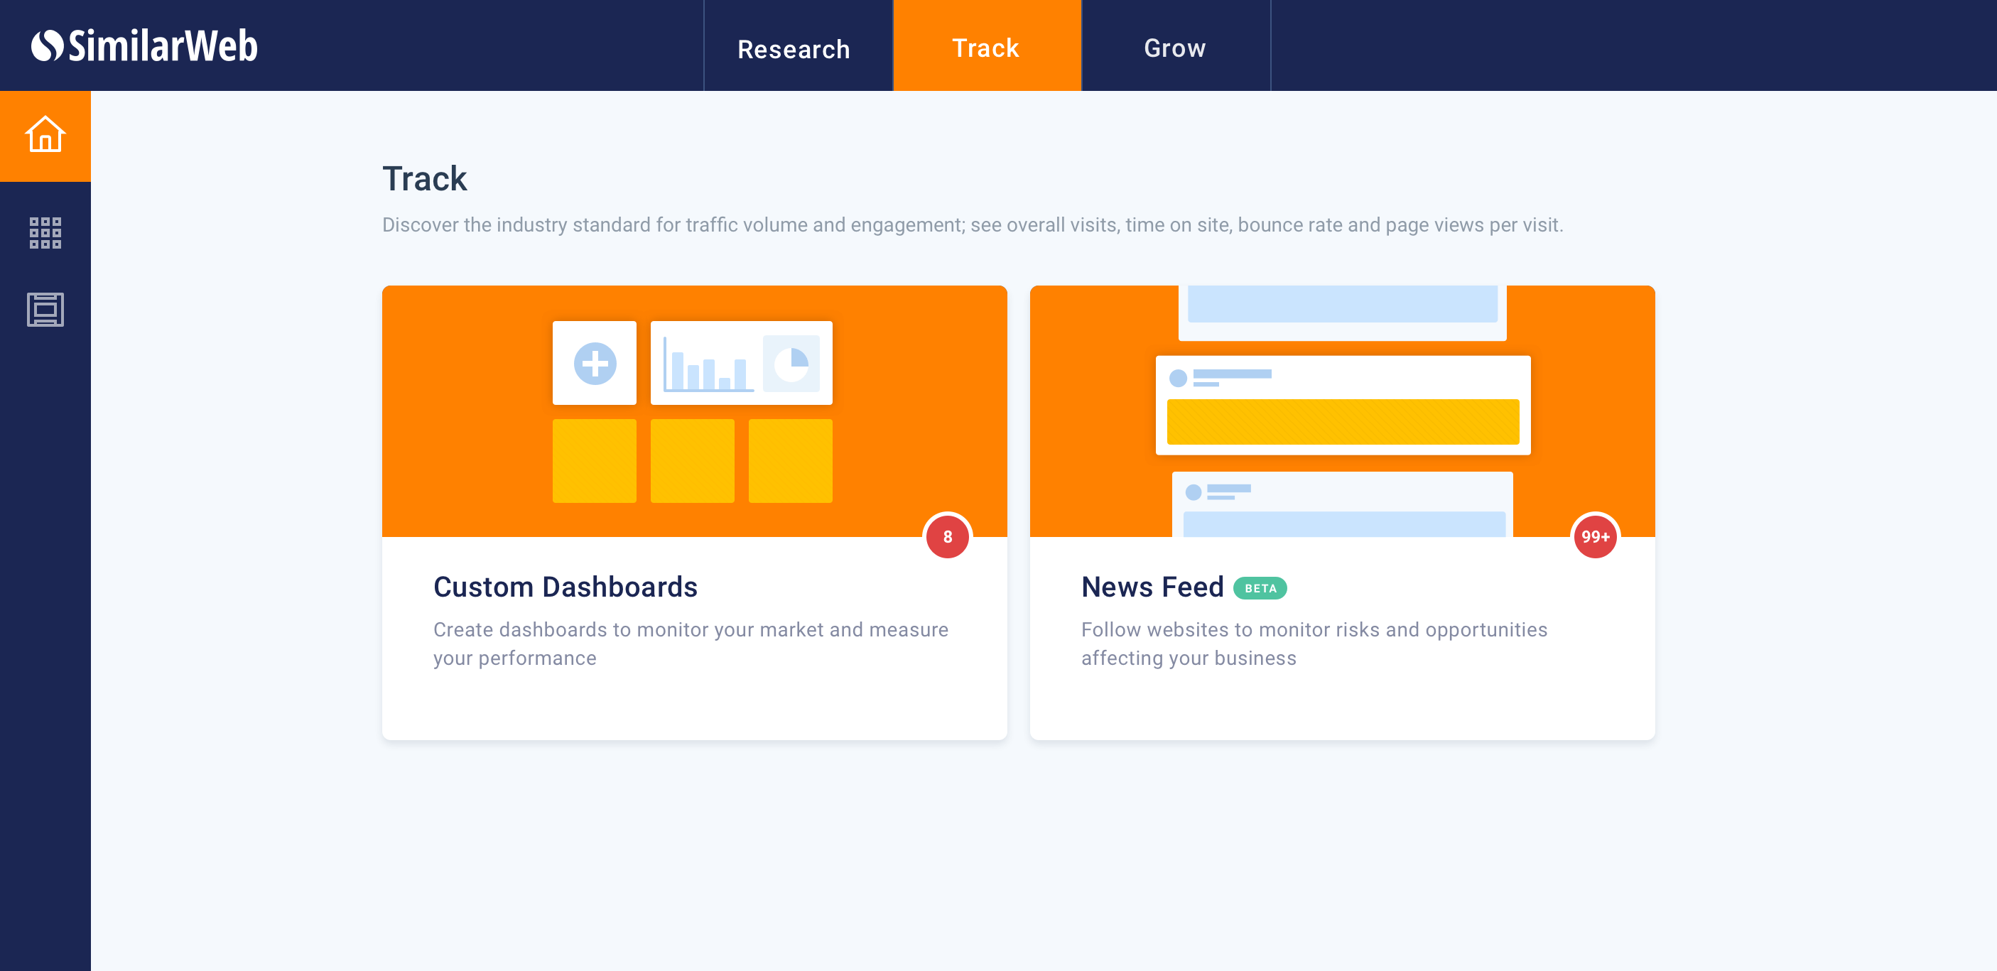
Task: Open the Custom Dashboards title
Action: pyautogui.click(x=565, y=587)
